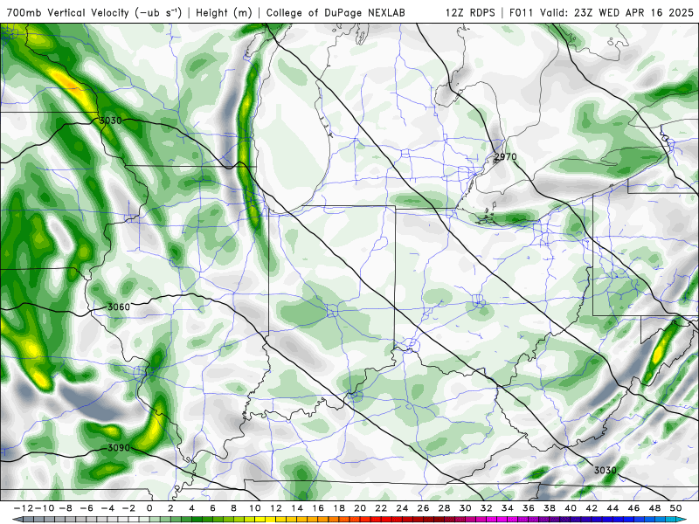Viewport: 699px width, 524px height.
Task: Click the 32 value on the color scale
Action: (487, 508)
